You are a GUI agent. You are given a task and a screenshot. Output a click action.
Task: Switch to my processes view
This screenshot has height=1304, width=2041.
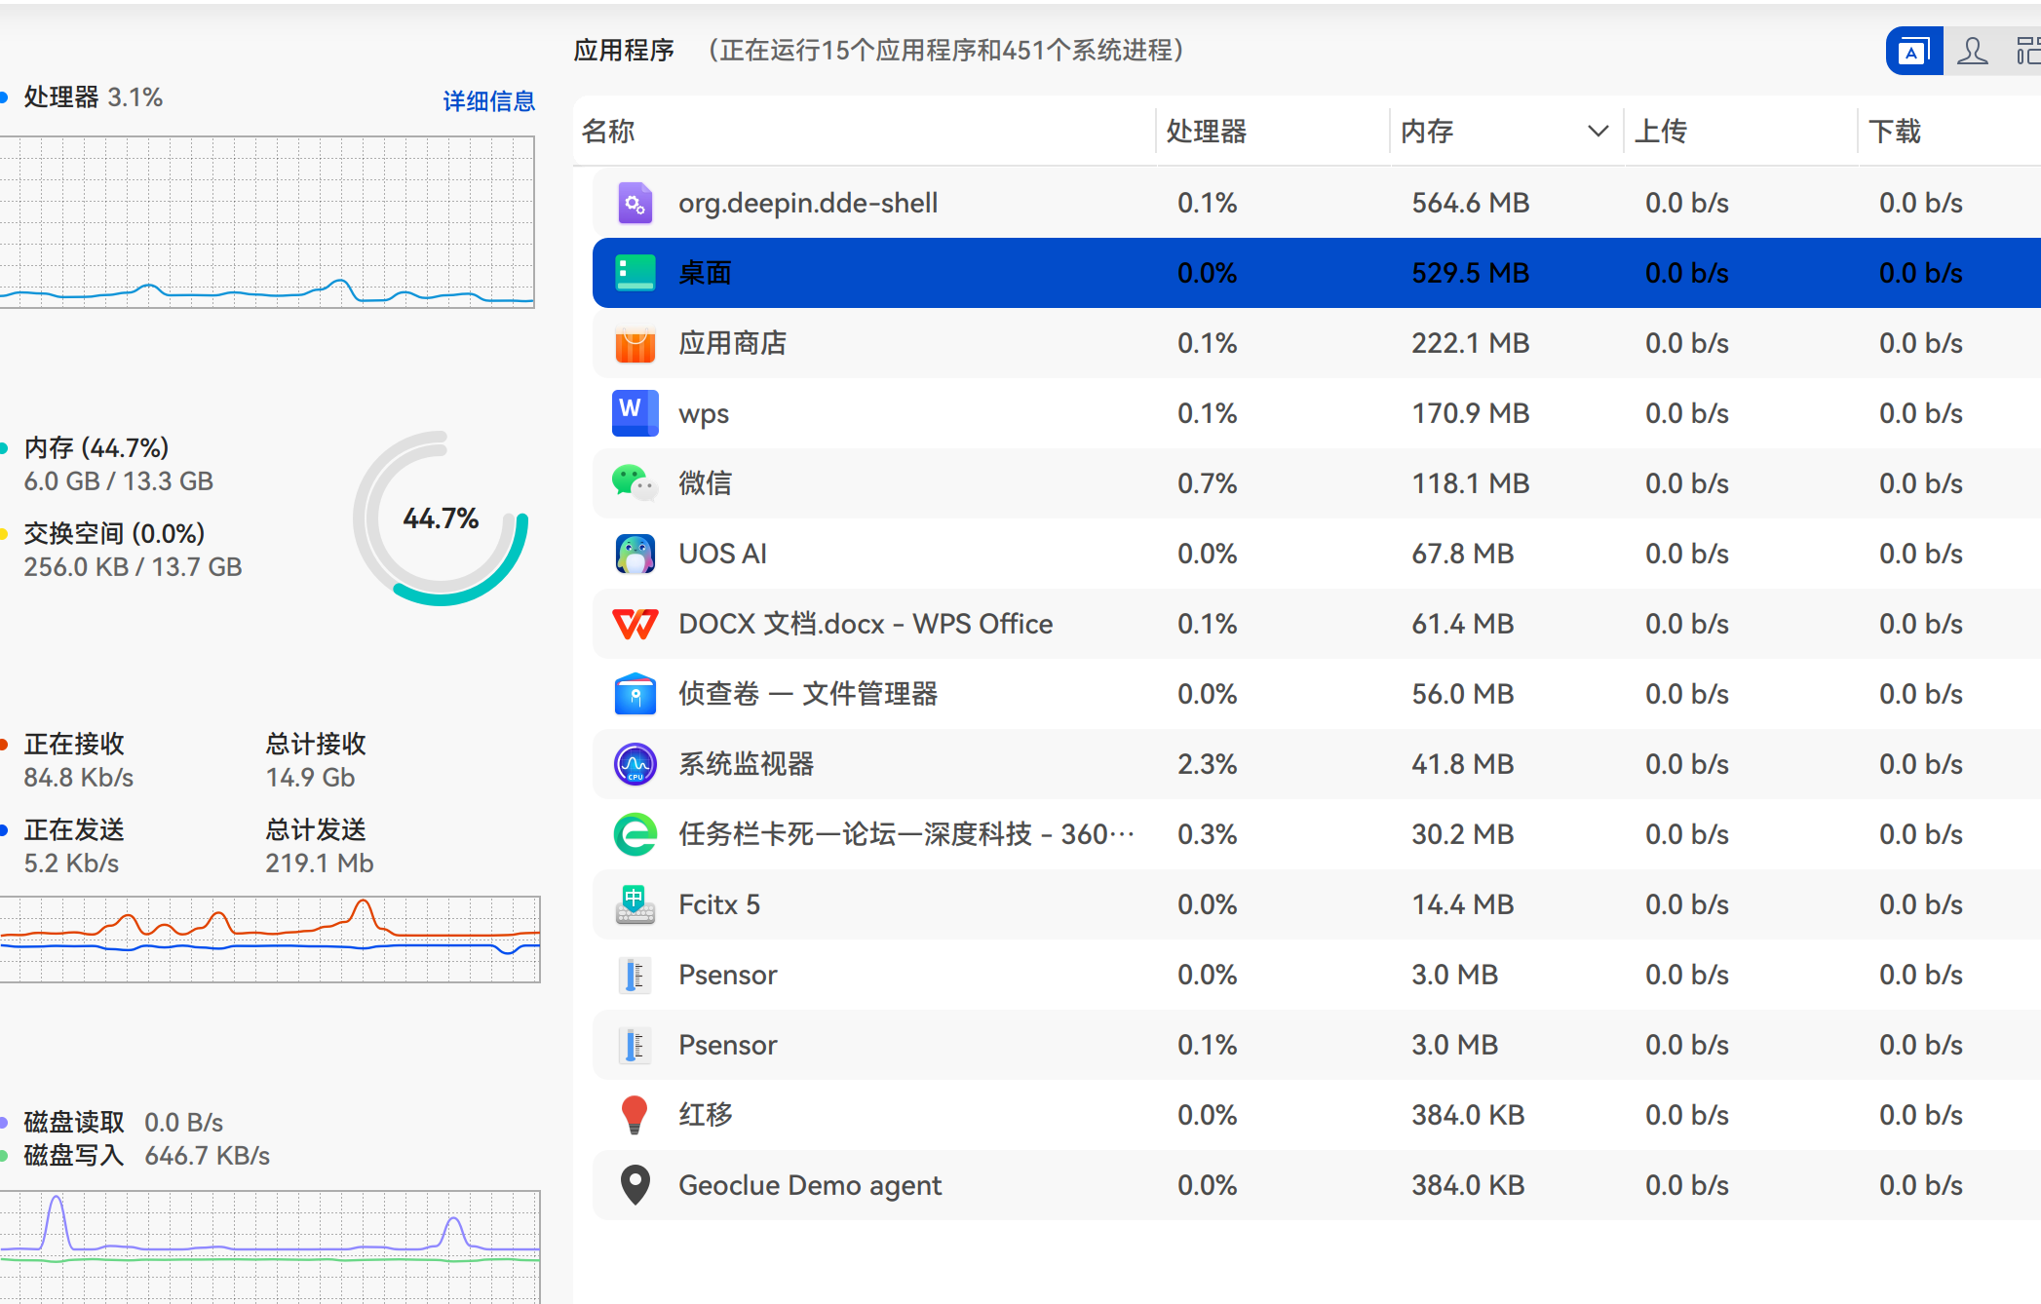[x=1973, y=52]
